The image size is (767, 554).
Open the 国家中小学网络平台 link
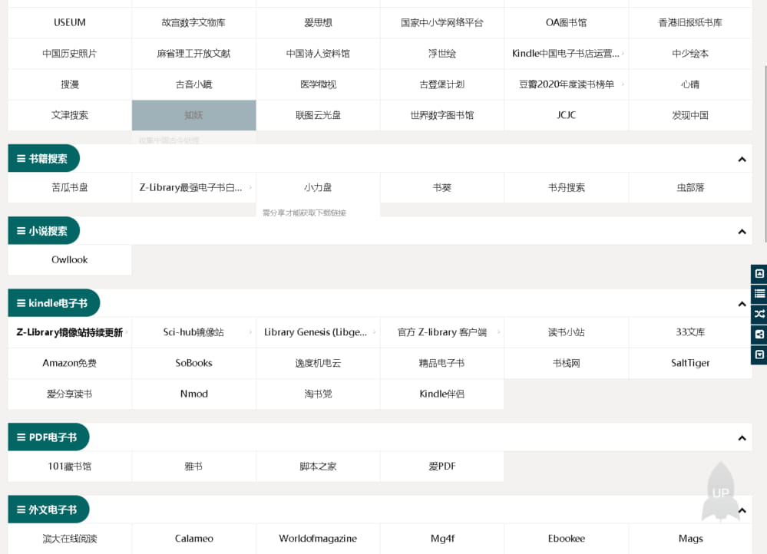(x=441, y=22)
